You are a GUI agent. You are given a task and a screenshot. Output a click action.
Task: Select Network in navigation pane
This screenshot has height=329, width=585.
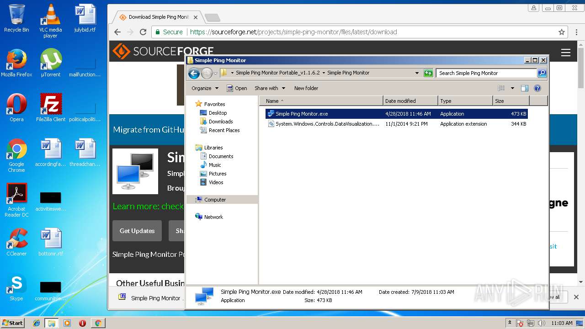pyautogui.click(x=213, y=217)
